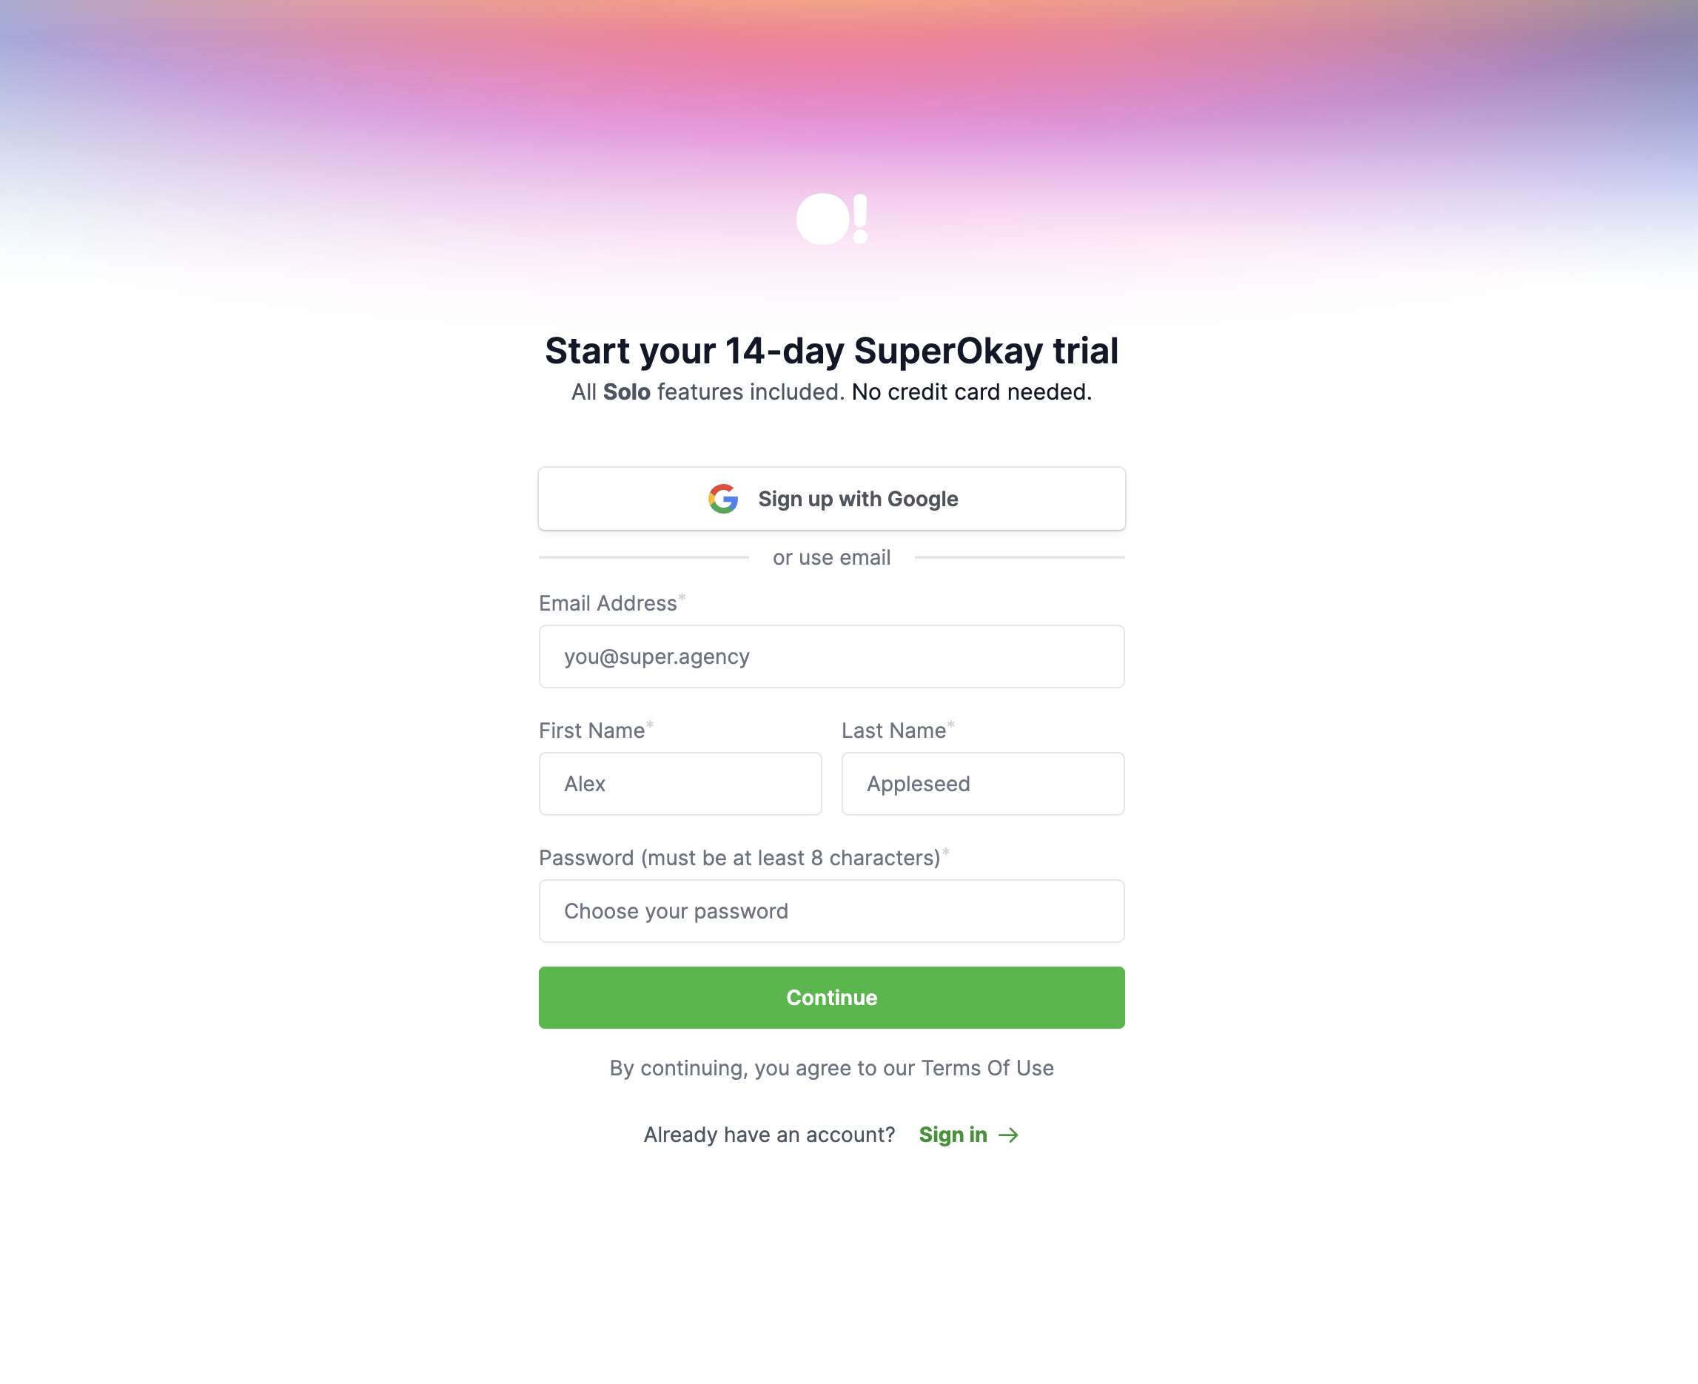Click the "No credit card needed" text
1698x1384 pixels.
tap(971, 392)
